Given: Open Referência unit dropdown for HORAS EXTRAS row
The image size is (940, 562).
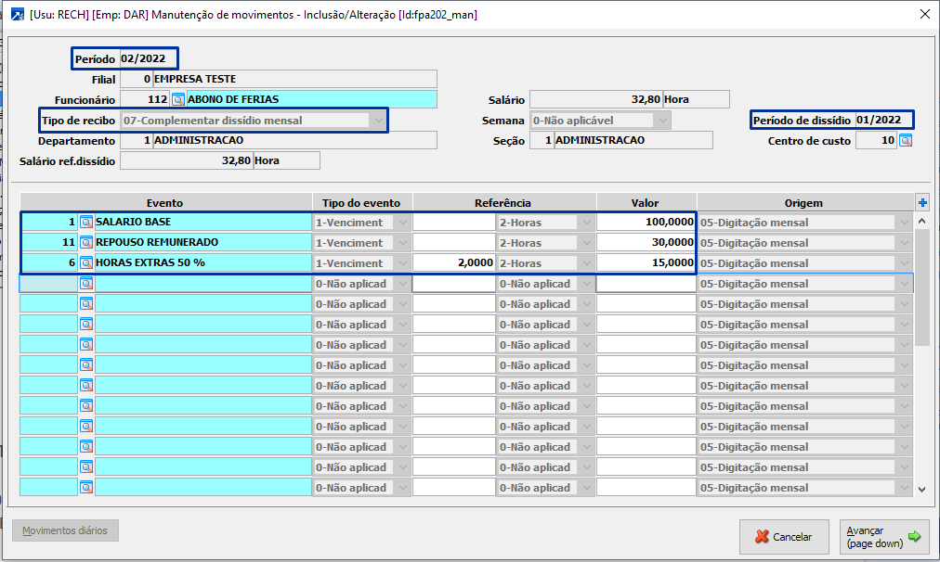Looking at the screenshot, I should click(585, 263).
